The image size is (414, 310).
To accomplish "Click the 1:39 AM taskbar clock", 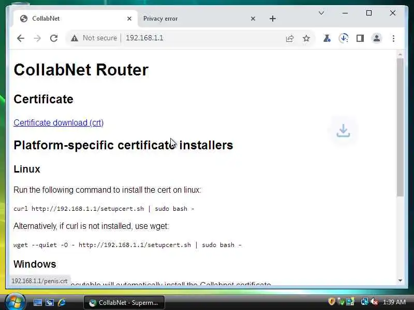I will (394, 302).
